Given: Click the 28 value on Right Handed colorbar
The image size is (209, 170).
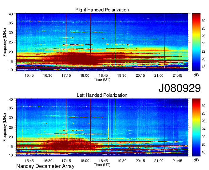Looking at the screenshot, I should (203, 28).
